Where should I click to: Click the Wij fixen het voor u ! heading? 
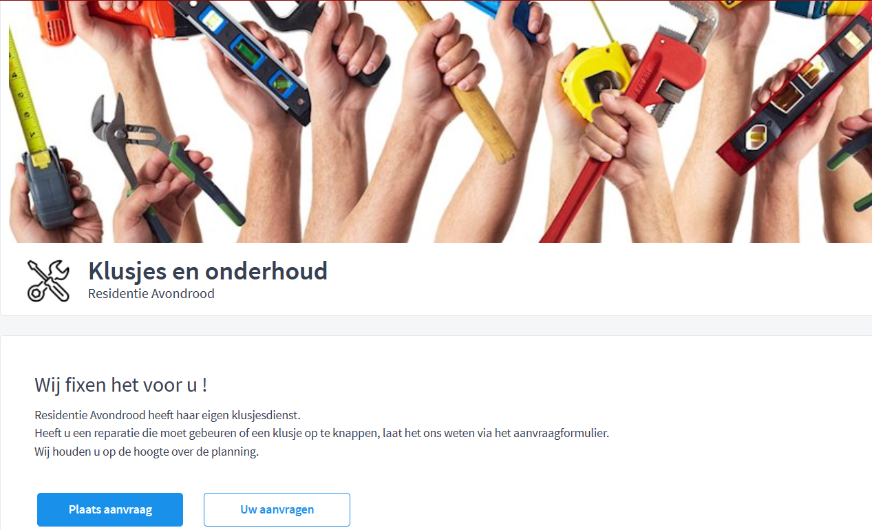click(x=121, y=385)
